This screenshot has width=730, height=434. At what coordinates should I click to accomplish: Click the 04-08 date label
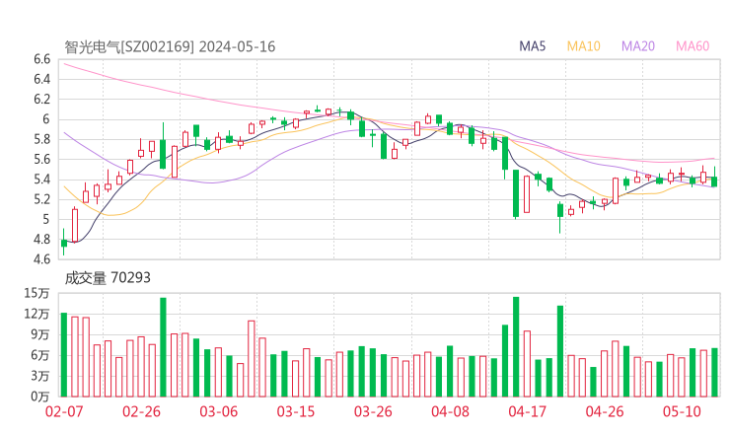[450, 411]
